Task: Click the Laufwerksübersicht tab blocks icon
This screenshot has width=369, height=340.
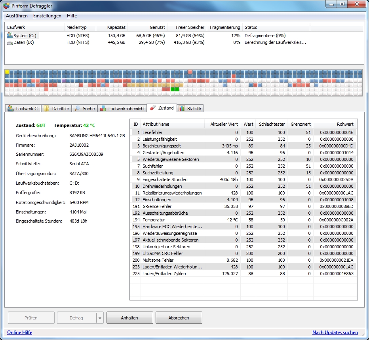Action: pos(103,108)
